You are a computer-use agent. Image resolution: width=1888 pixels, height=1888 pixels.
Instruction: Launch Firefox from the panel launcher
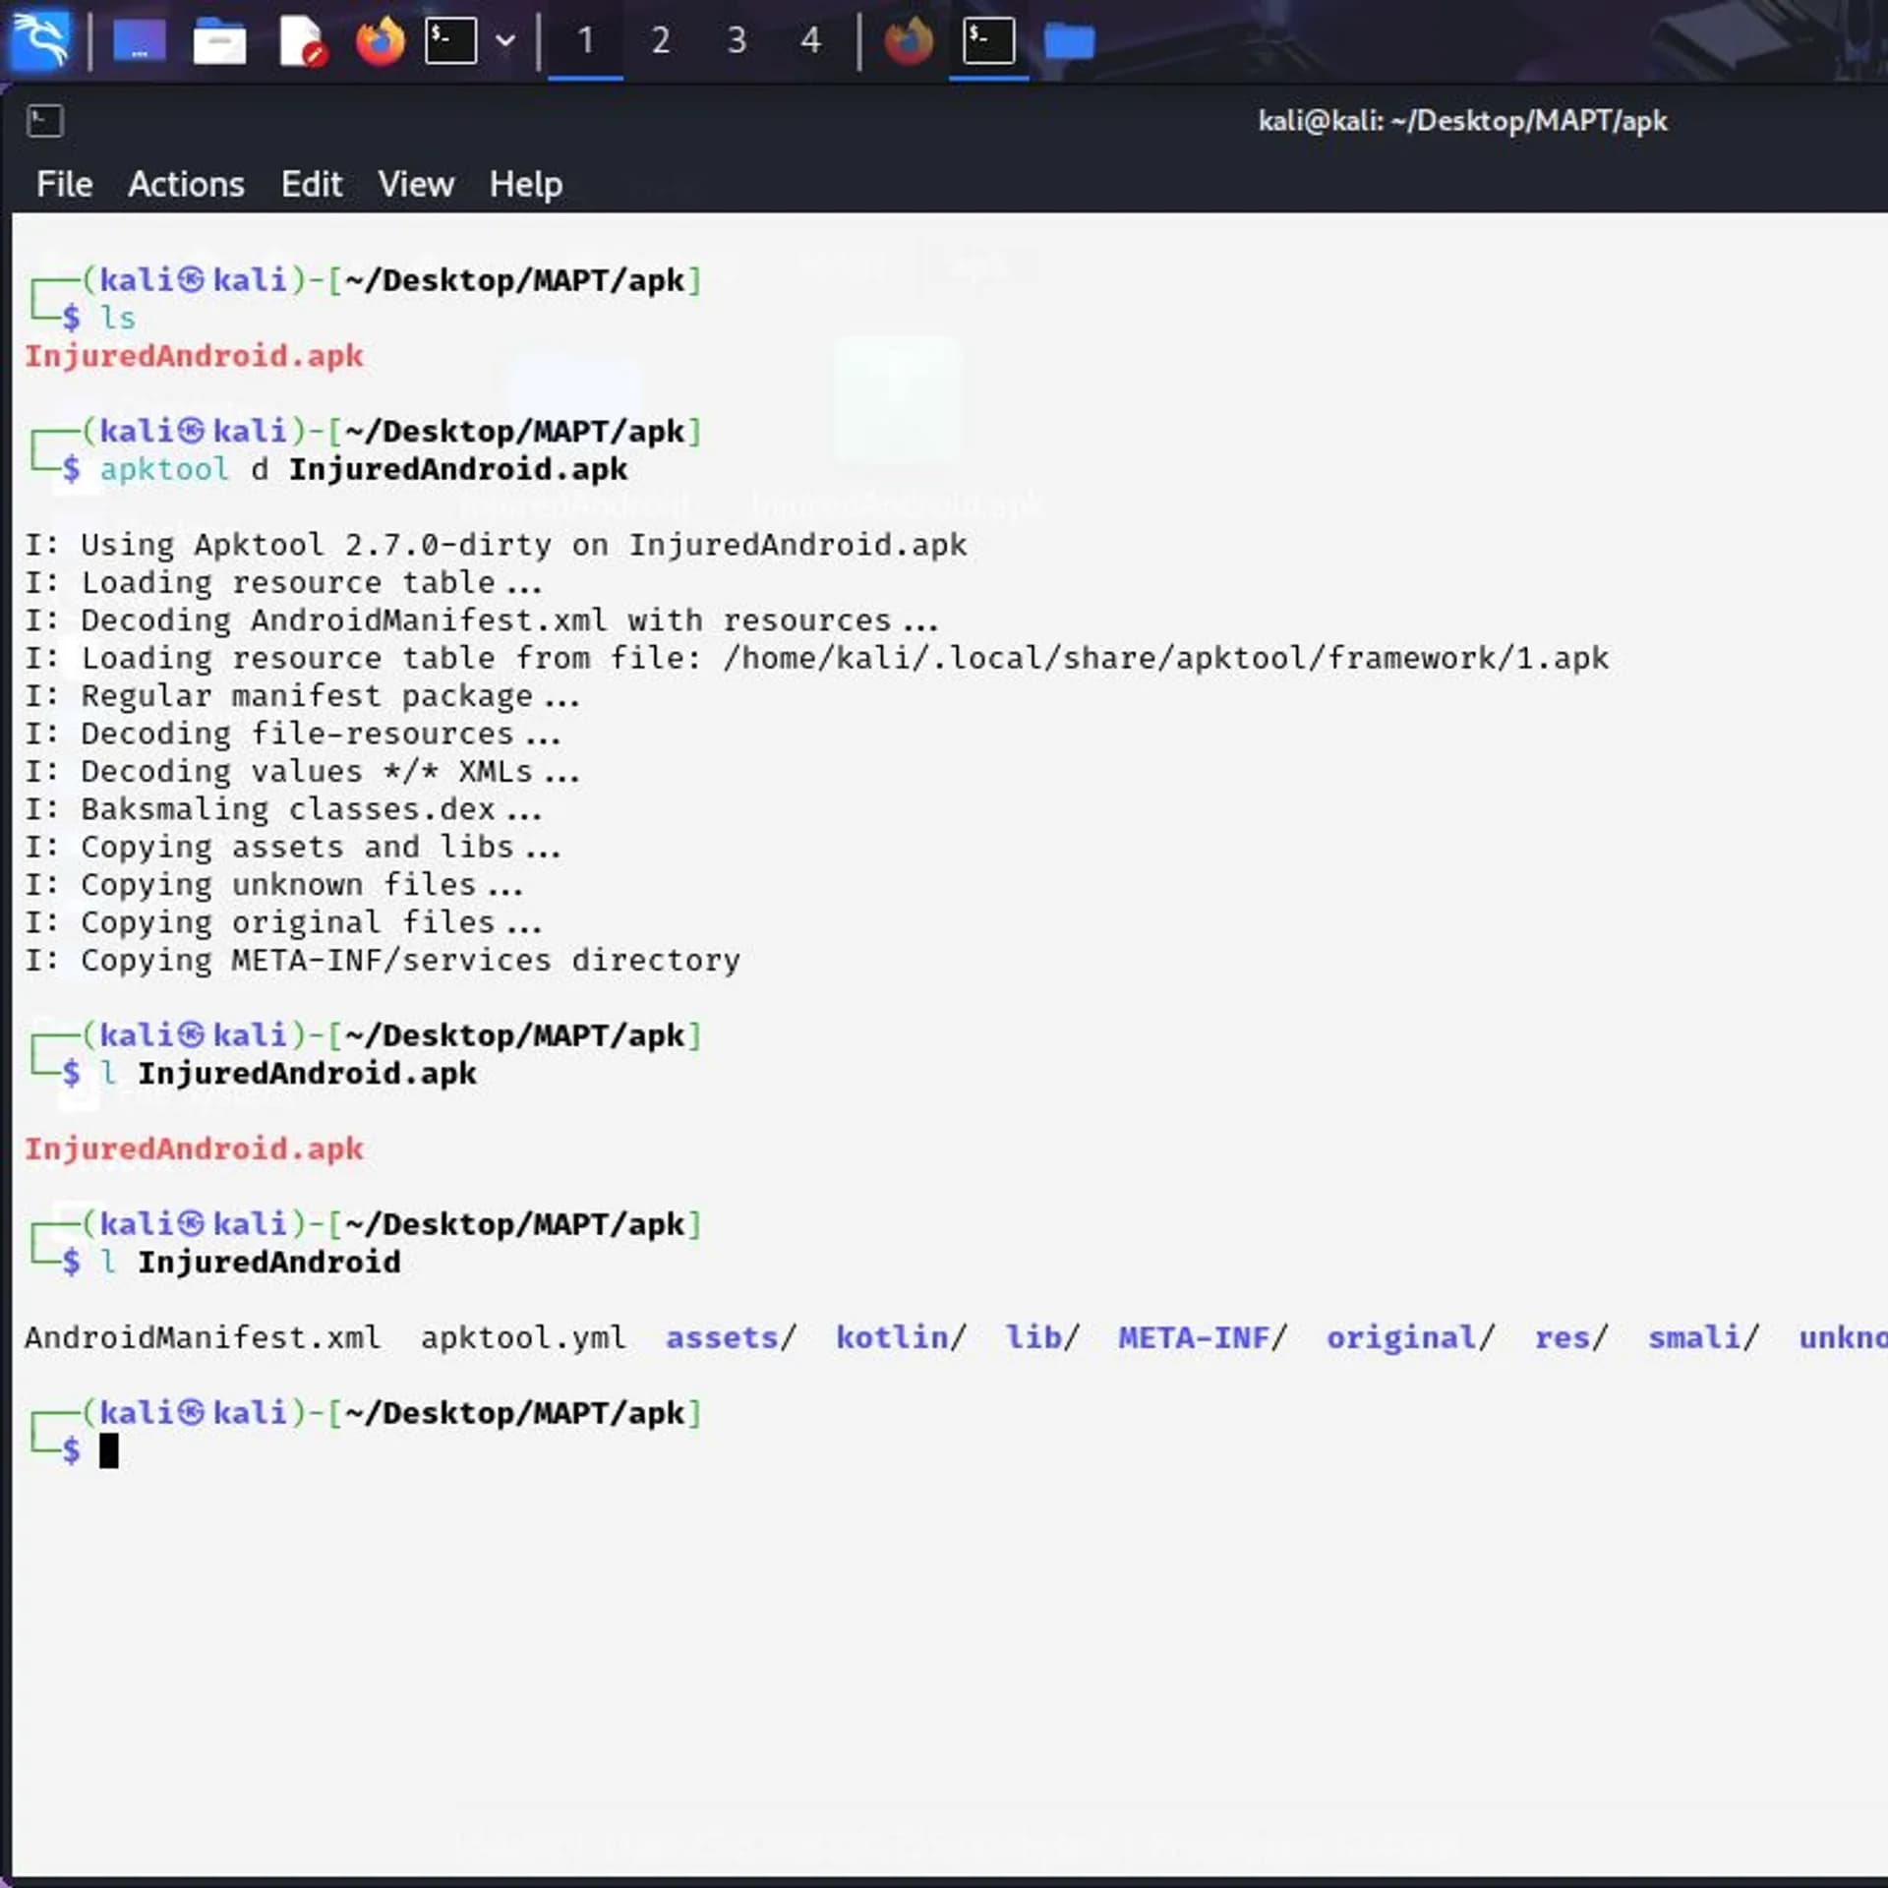pyautogui.click(x=380, y=41)
